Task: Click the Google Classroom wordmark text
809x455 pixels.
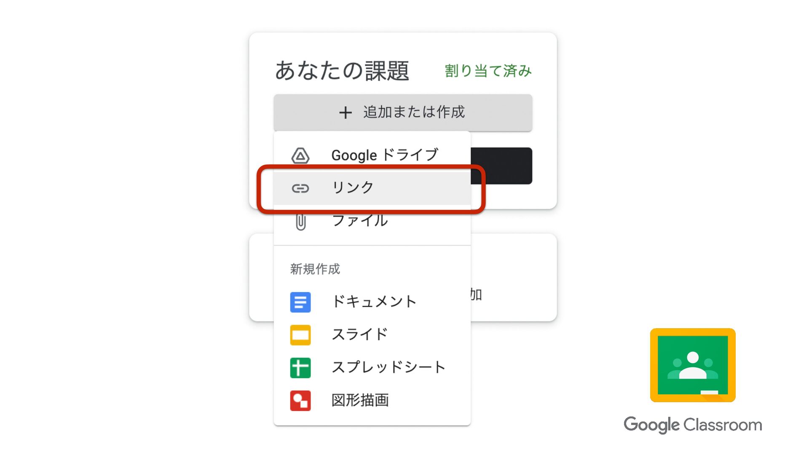Action: click(693, 425)
